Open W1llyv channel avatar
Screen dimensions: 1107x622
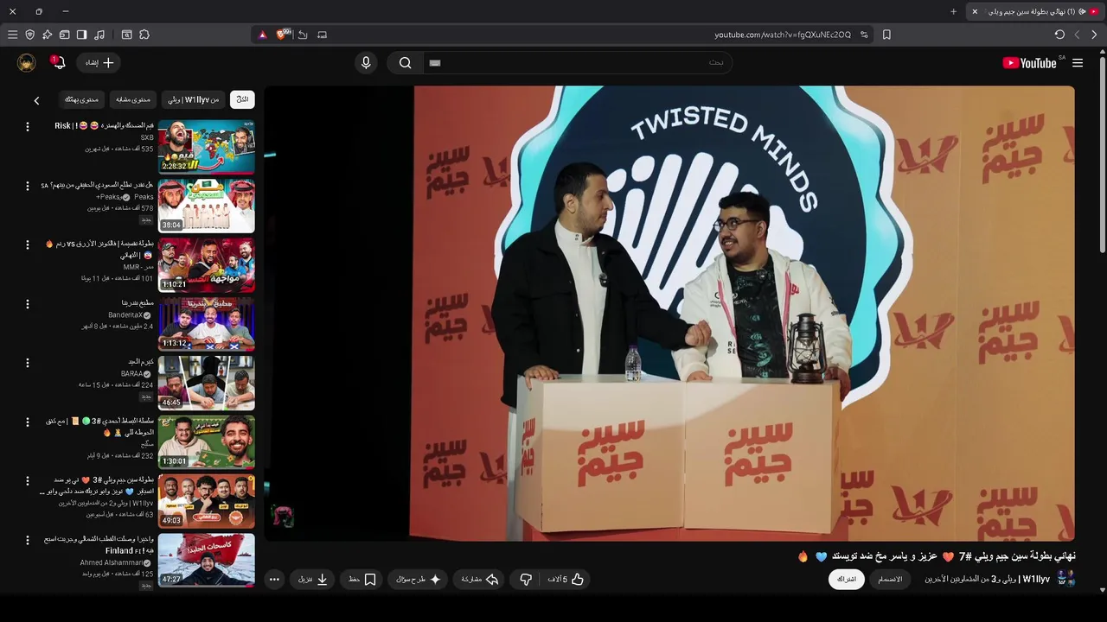pos(1065,578)
